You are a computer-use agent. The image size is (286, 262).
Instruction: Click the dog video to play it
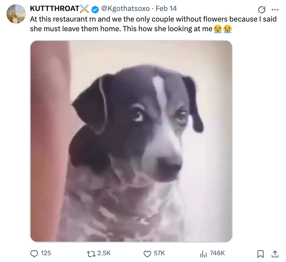[x=132, y=141]
